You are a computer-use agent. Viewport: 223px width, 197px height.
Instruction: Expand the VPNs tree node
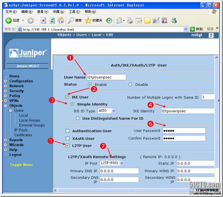click(5, 101)
